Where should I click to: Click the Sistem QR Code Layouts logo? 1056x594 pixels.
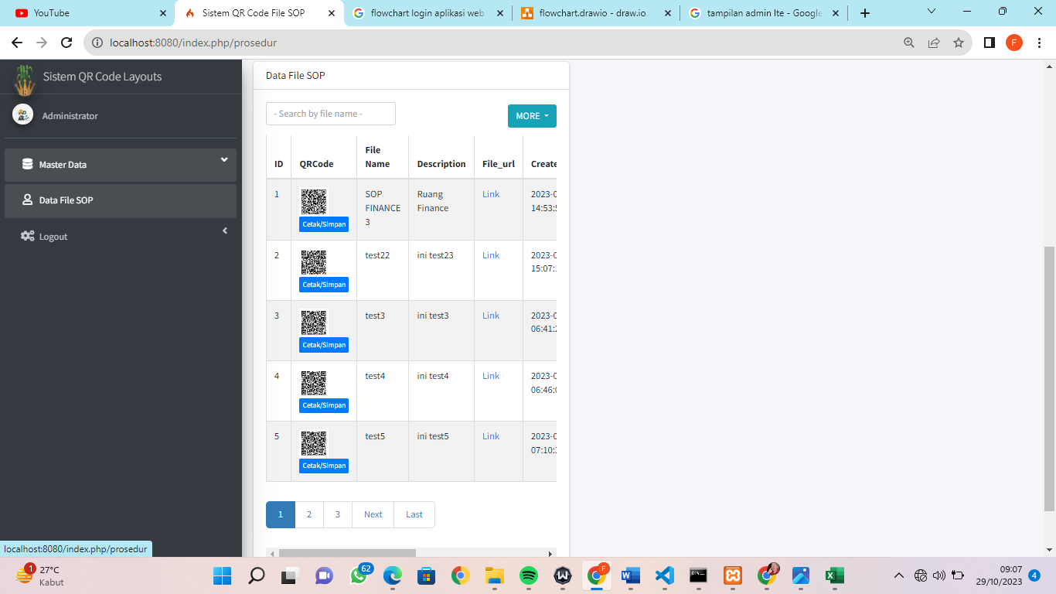pos(25,80)
